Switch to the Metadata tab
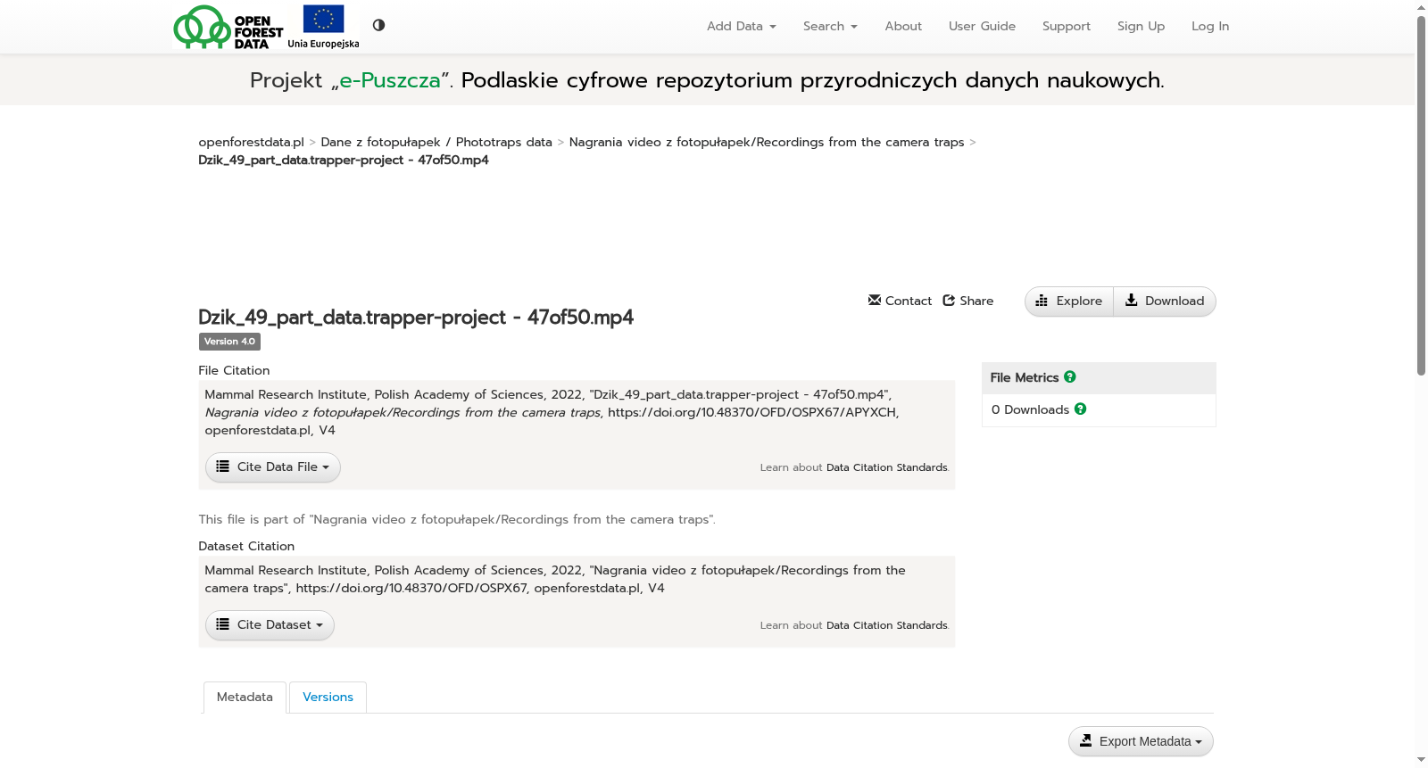 click(245, 698)
